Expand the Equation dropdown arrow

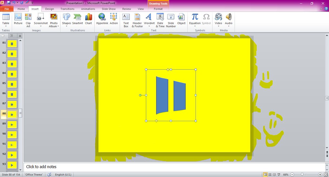pos(195,27)
